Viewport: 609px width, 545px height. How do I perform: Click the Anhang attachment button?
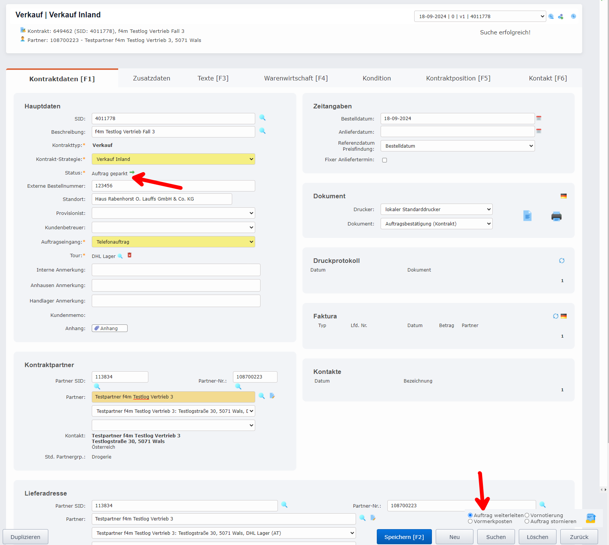109,328
